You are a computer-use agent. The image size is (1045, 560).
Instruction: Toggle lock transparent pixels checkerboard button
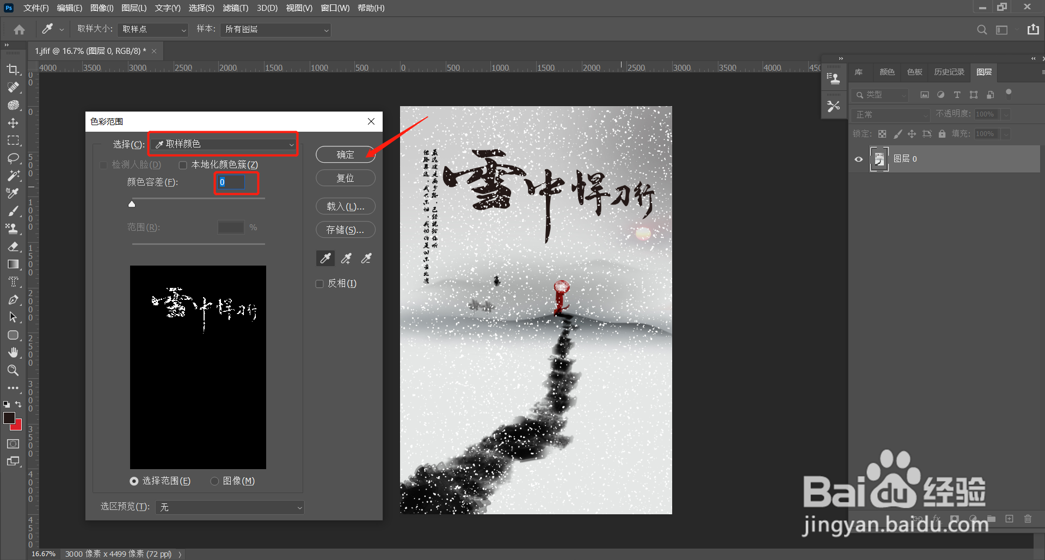[882, 134]
